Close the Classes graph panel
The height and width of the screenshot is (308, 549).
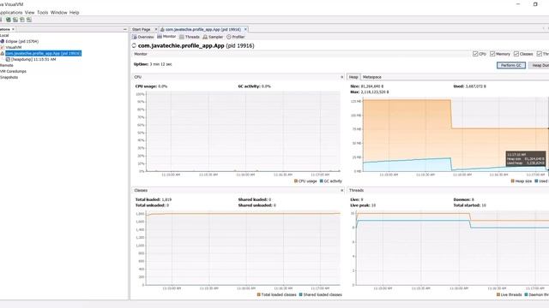(342, 190)
